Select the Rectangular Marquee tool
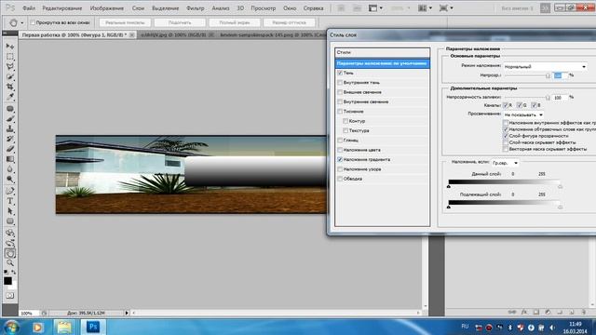The height and width of the screenshot is (335, 596). tap(10, 57)
